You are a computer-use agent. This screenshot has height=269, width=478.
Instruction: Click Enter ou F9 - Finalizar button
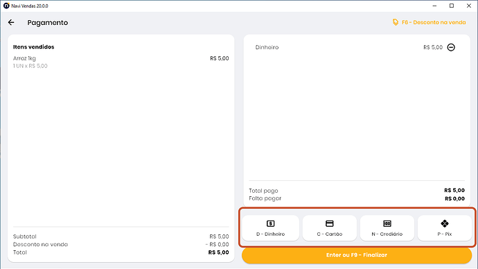click(357, 255)
